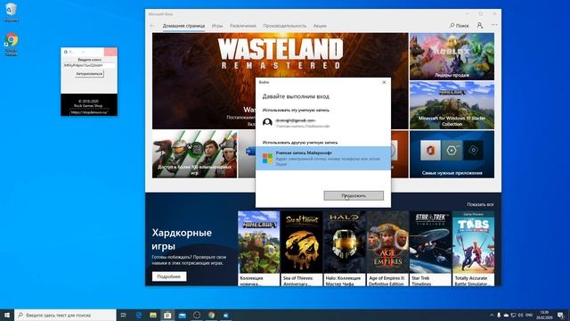
Task: Open the Развлечения tab
Action: pos(243,26)
